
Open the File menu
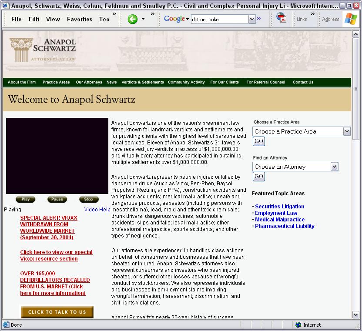[x=17, y=20]
